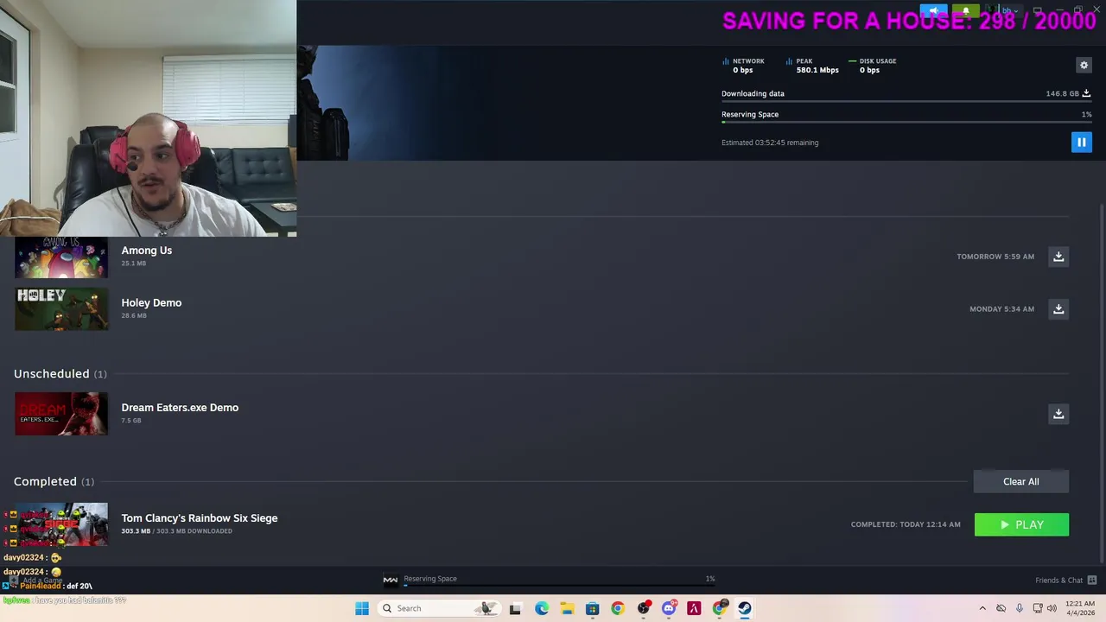The width and height of the screenshot is (1106, 622).
Task: Click Dream Eaters.exe Demo title
Action: (x=180, y=408)
